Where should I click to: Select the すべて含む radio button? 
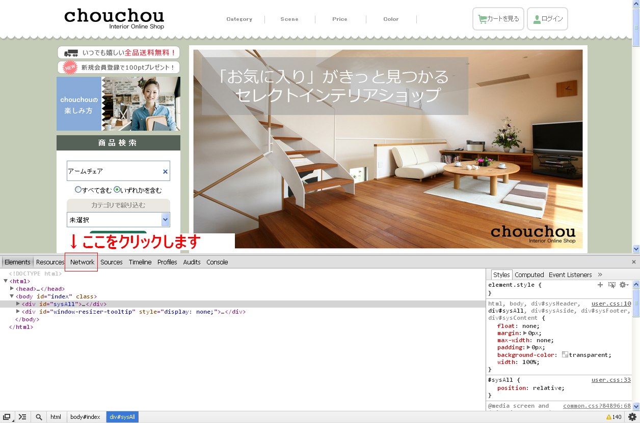(78, 190)
